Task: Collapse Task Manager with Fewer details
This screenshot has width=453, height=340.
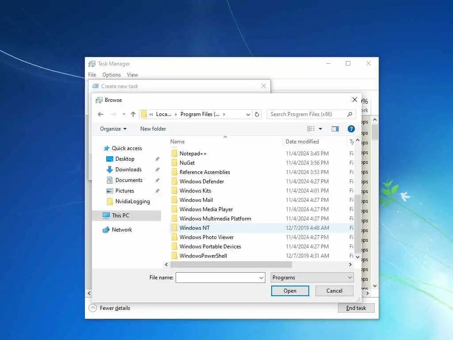Action: pos(110,308)
